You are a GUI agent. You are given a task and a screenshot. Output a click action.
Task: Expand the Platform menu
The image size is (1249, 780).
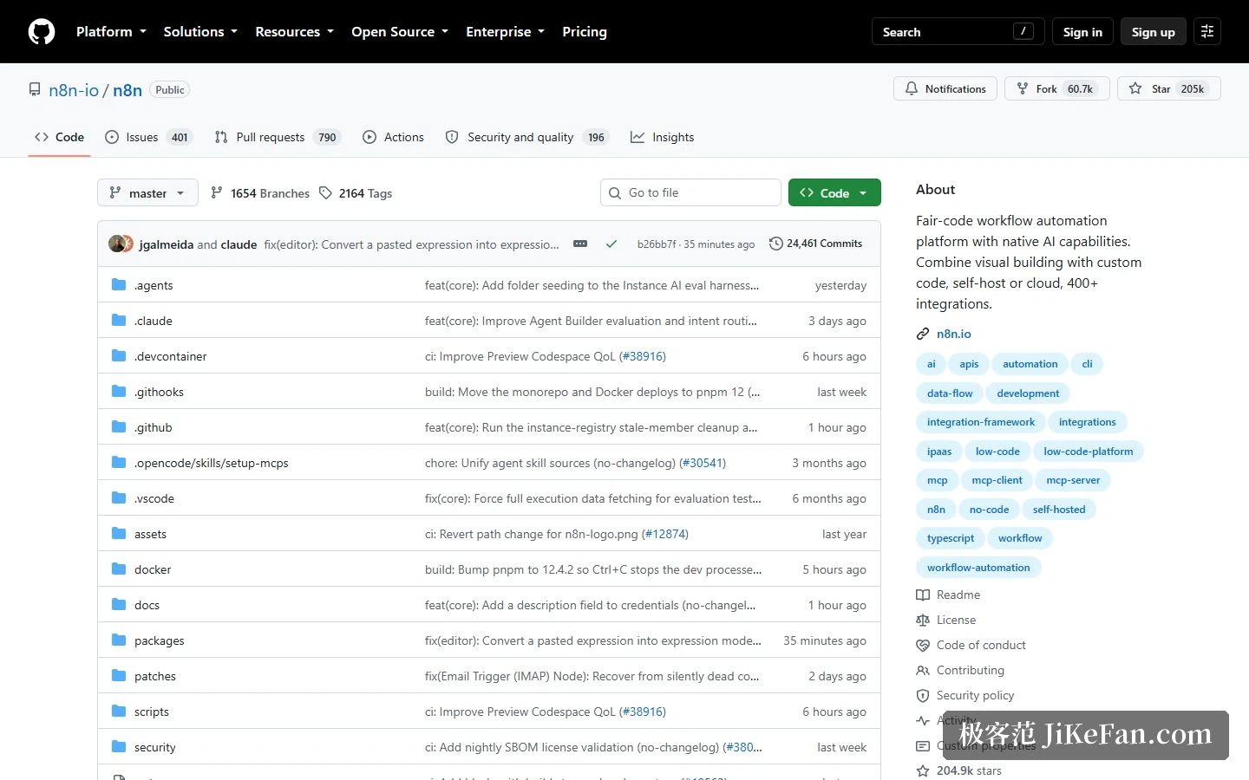[111, 31]
